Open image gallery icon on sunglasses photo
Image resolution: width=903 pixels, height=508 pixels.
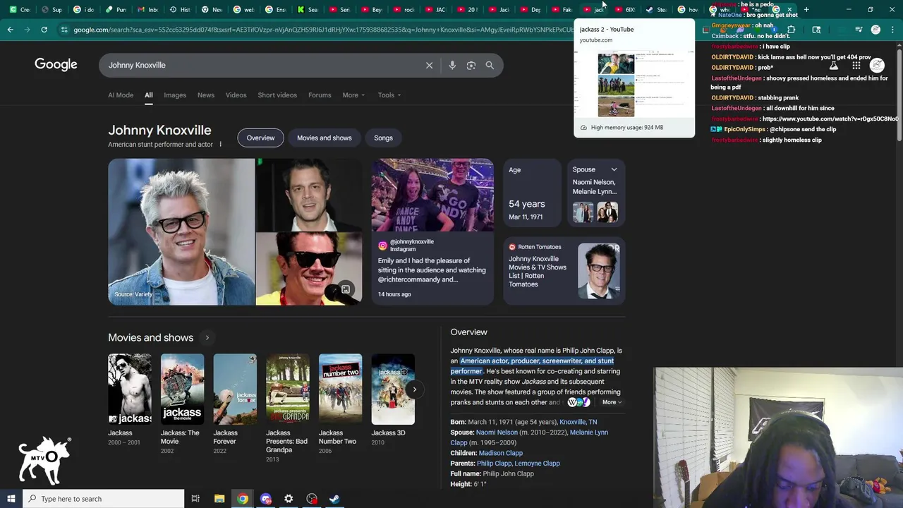[346, 289]
